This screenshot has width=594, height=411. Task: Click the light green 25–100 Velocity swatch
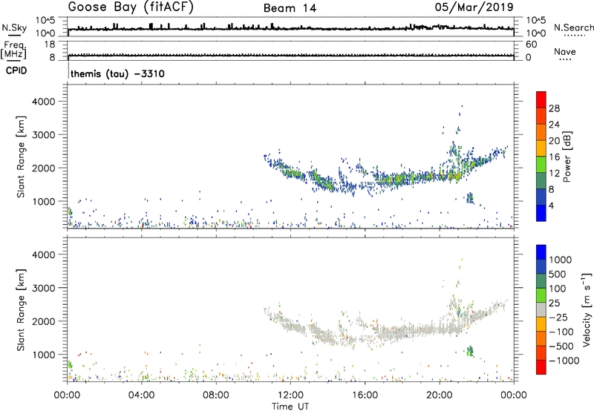[x=541, y=295]
